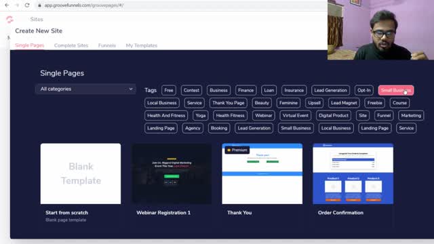This screenshot has width=434, height=244.
Task: Filter by the Finance tag
Action: pos(245,90)
